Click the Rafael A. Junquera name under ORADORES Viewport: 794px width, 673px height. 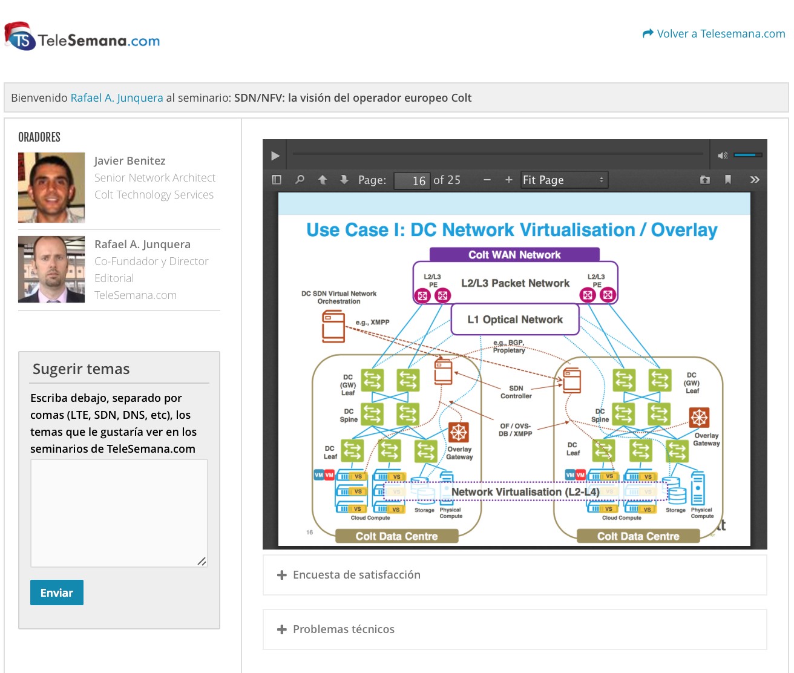click(142, 245)
